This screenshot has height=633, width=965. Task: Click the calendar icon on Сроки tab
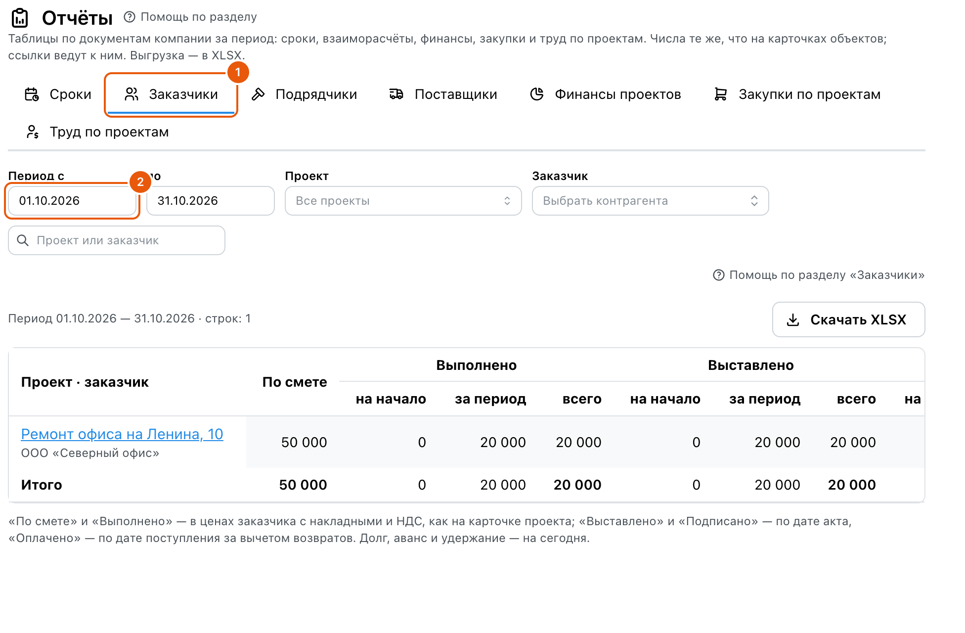point(32,94)
